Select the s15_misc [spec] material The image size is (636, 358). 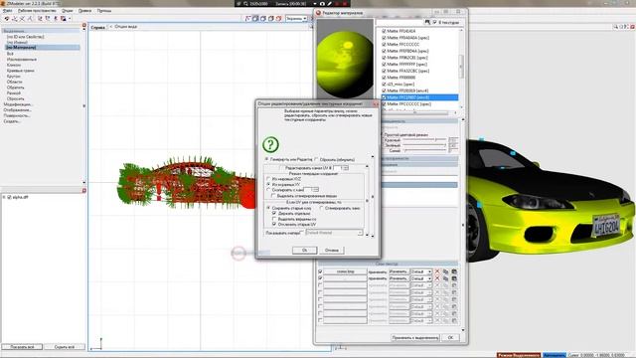click(x=400, y=84)
